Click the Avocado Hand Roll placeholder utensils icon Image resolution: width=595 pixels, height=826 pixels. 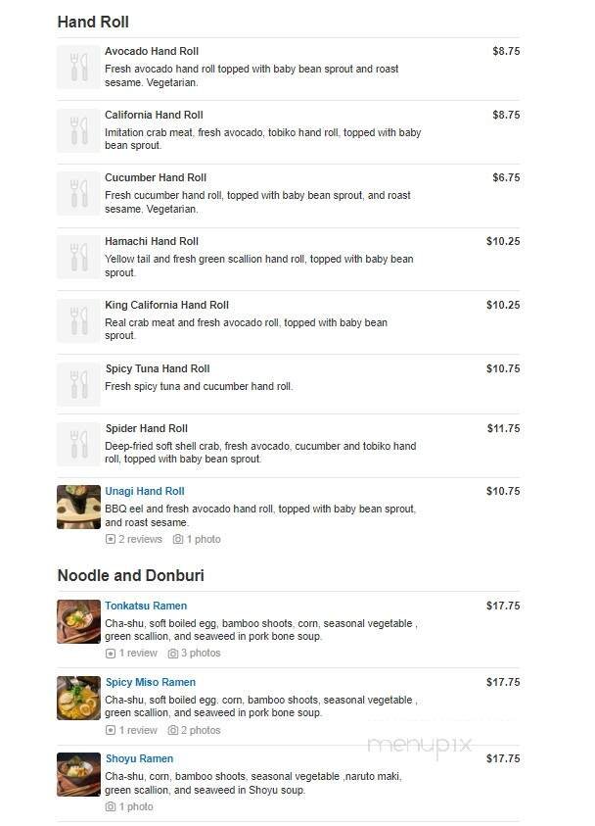click(78, 67)
